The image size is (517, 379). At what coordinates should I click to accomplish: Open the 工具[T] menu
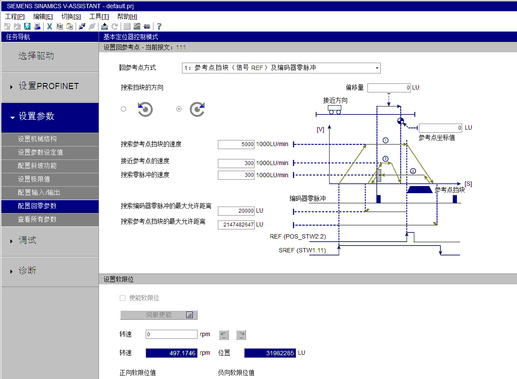pos(99,16)
